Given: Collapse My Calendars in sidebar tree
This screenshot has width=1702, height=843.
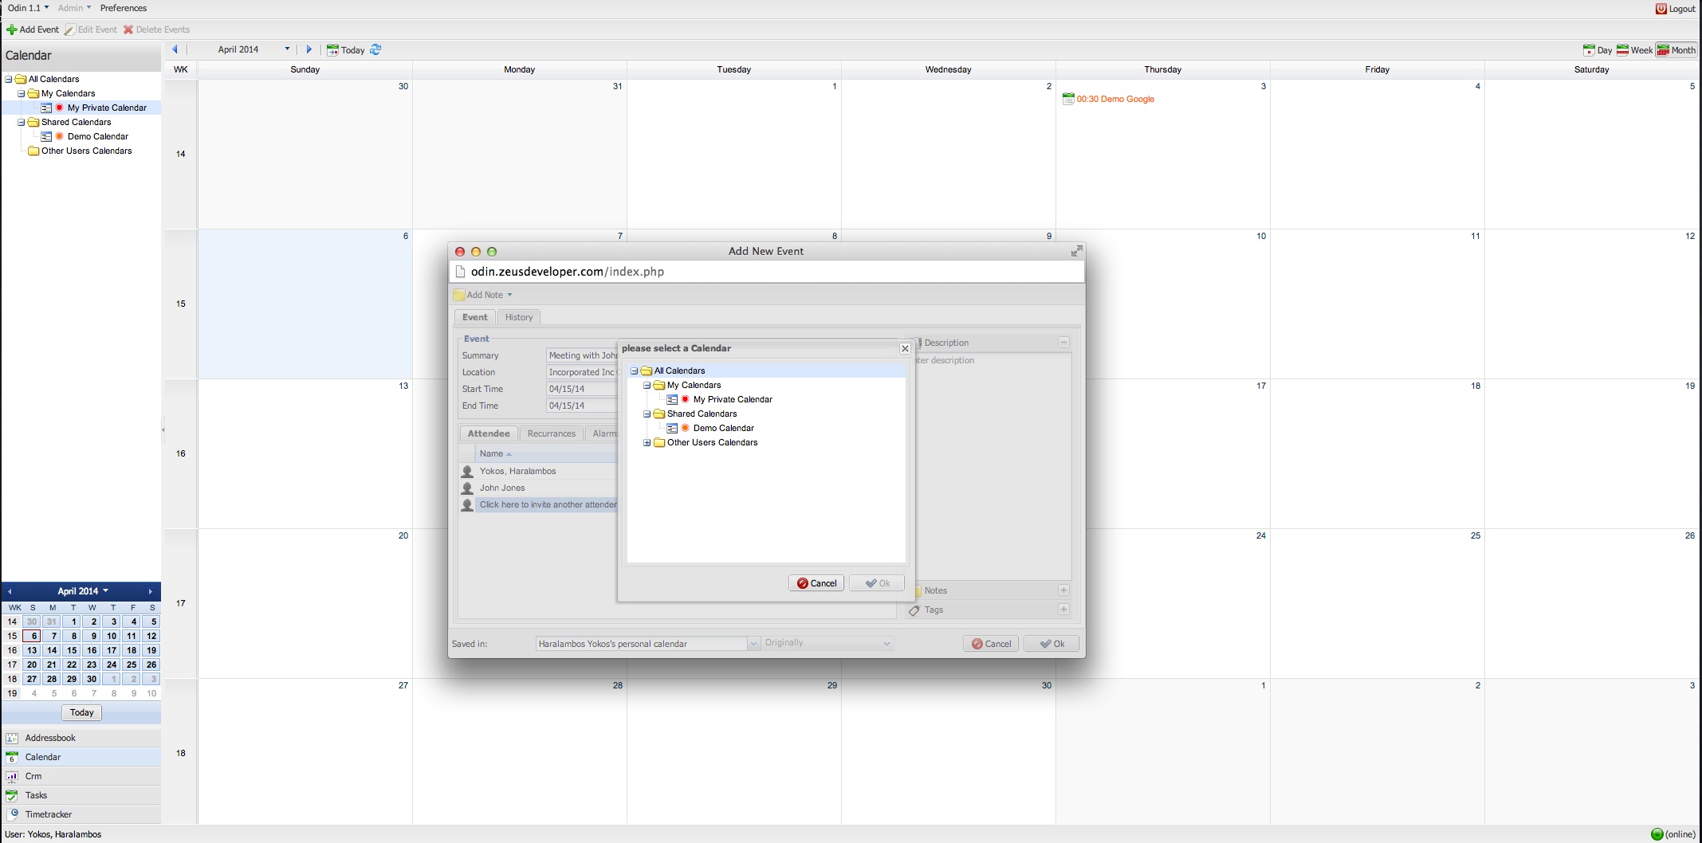Looking at the screenshot, I should coord(22,93).
